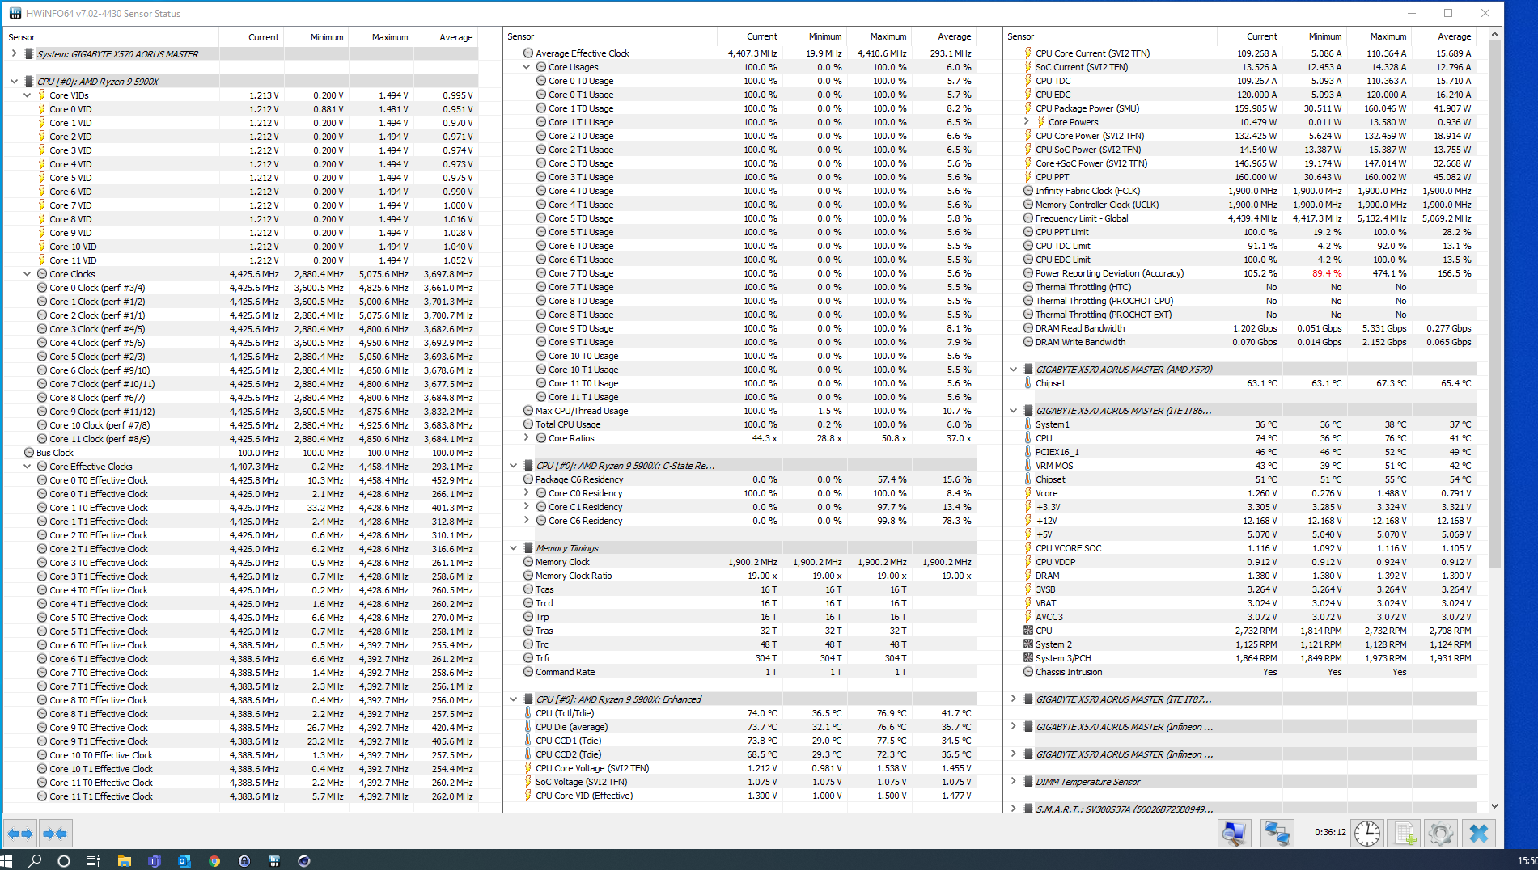
Task: Collapse the GIGABYTE X570 AORUS MASTER (AMD X570) section
Action: [1013, 370]
